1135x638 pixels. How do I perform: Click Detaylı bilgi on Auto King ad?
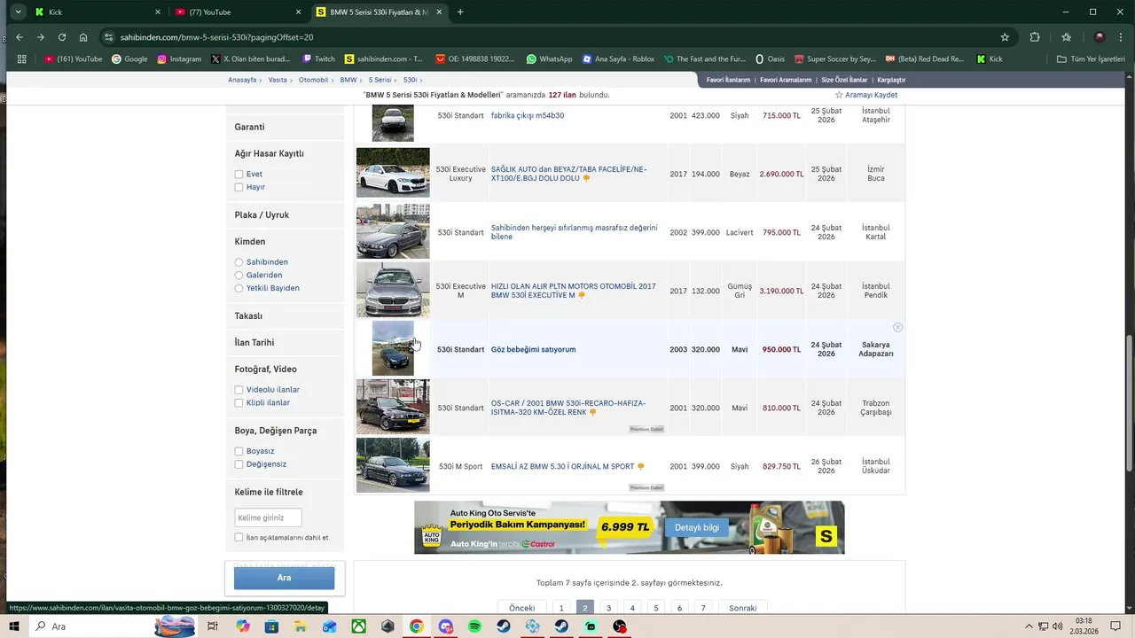click(697, 527)
